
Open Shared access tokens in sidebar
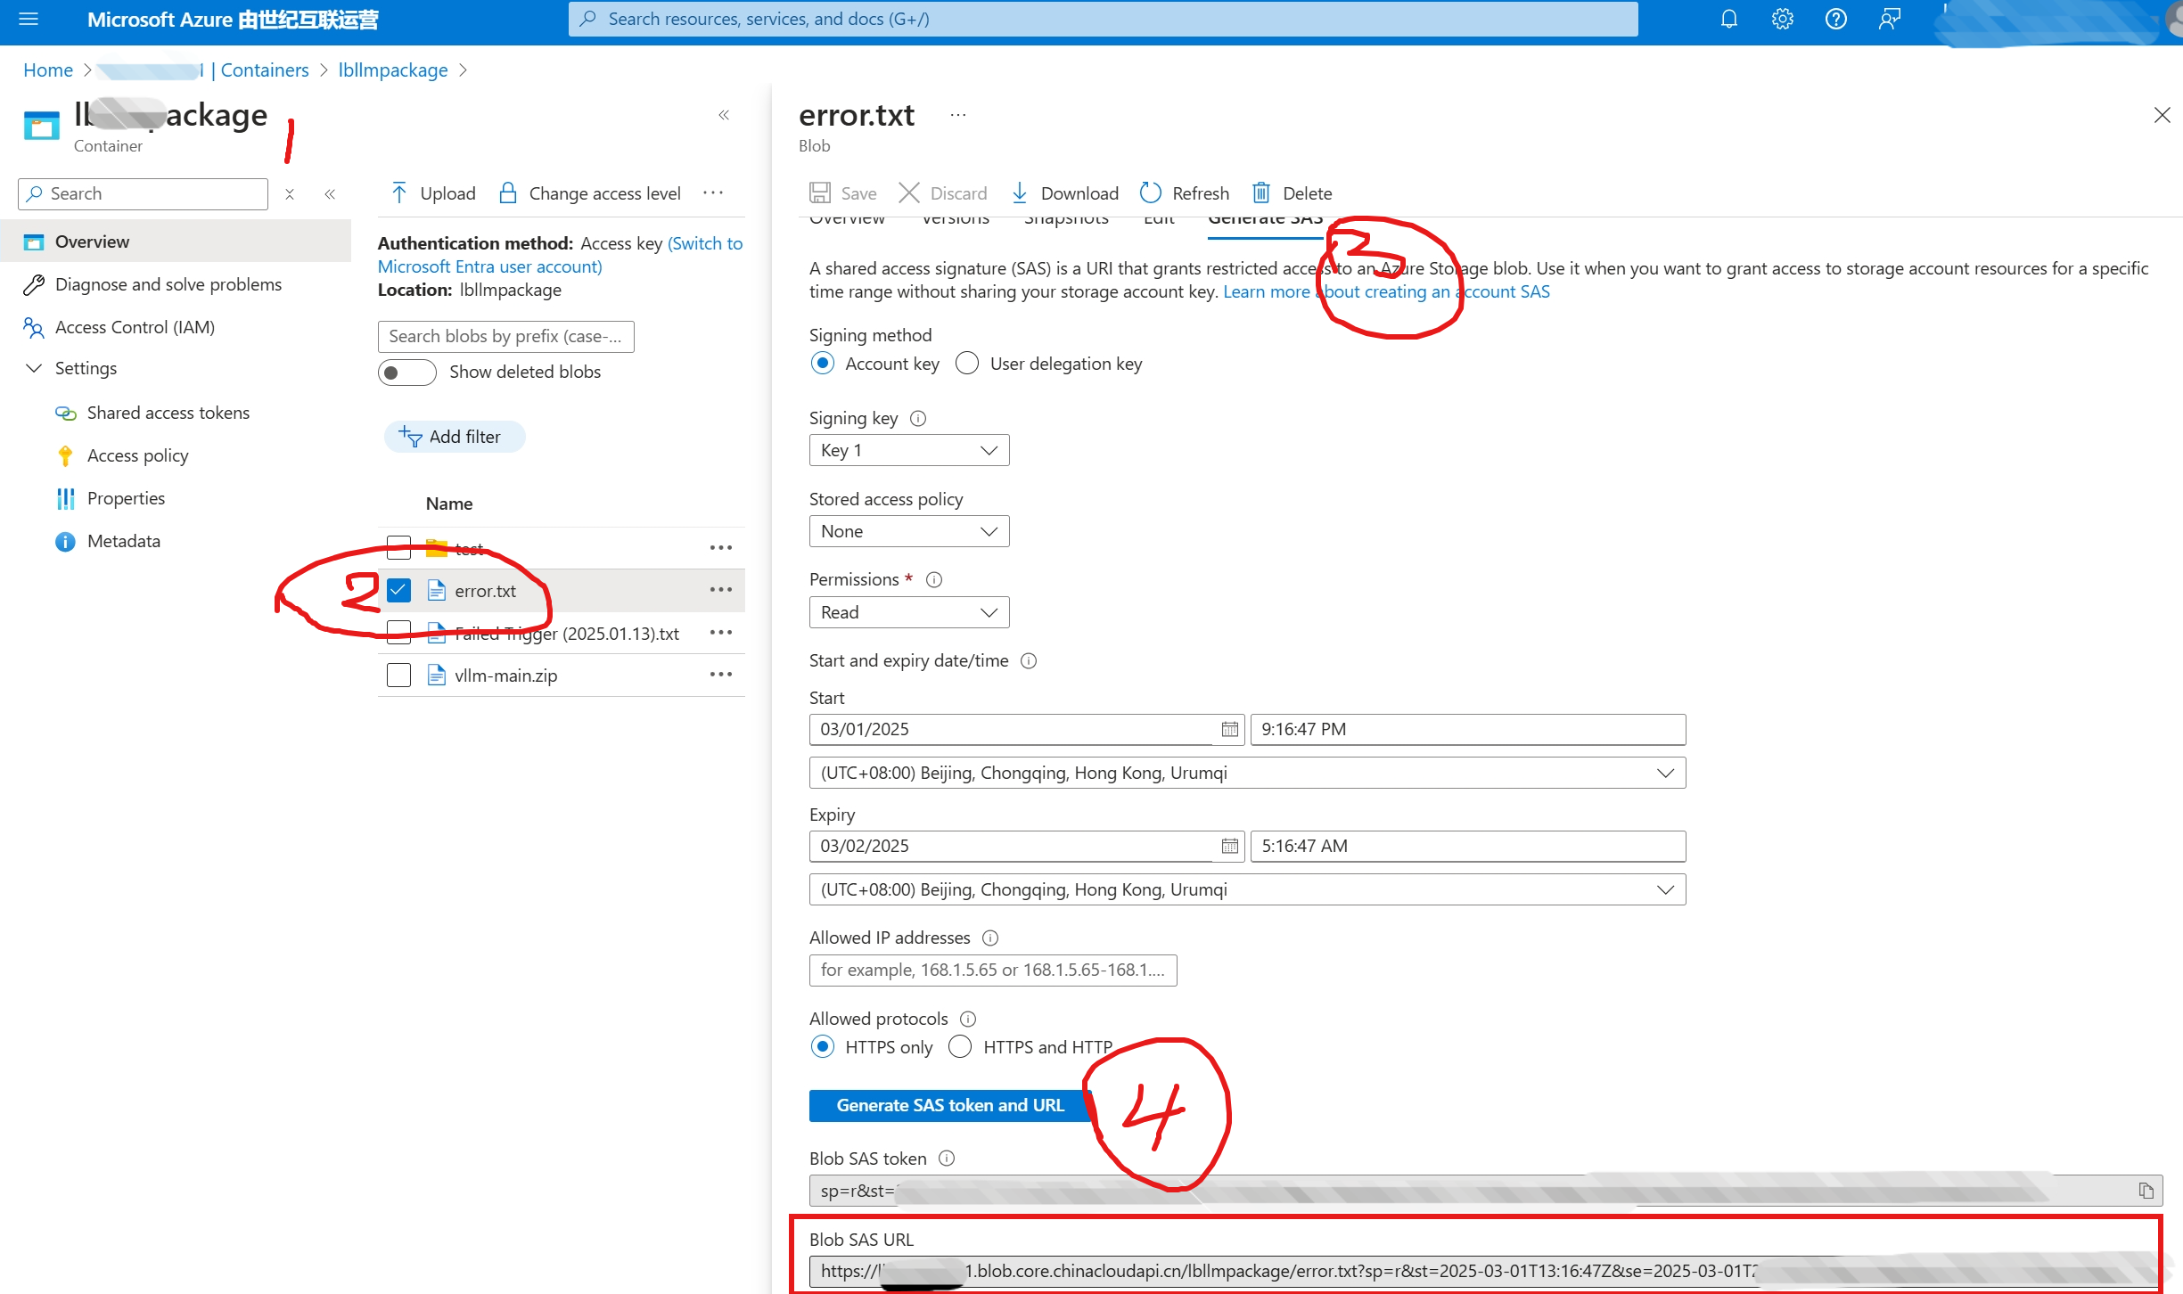click(x=168, y=413)
